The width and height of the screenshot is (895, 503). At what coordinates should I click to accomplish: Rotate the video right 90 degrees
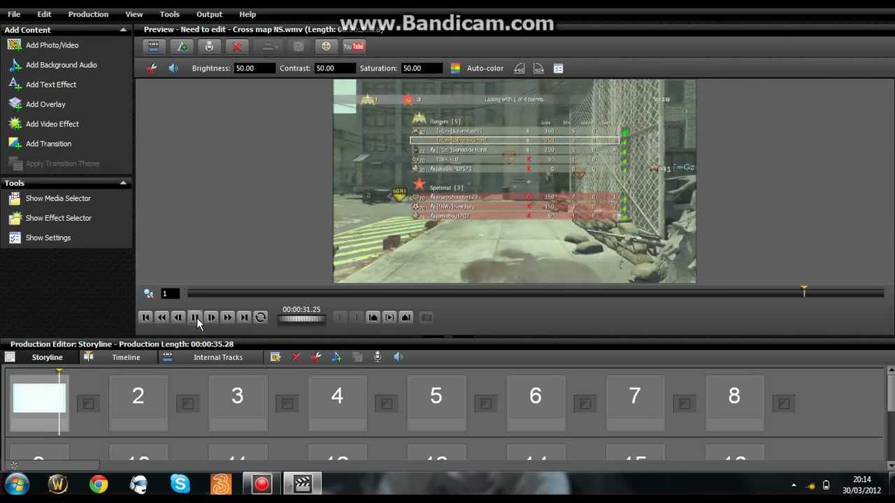(x=538, y=68)
